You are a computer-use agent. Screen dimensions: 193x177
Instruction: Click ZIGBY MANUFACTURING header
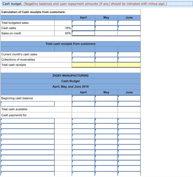coord(71,76)
